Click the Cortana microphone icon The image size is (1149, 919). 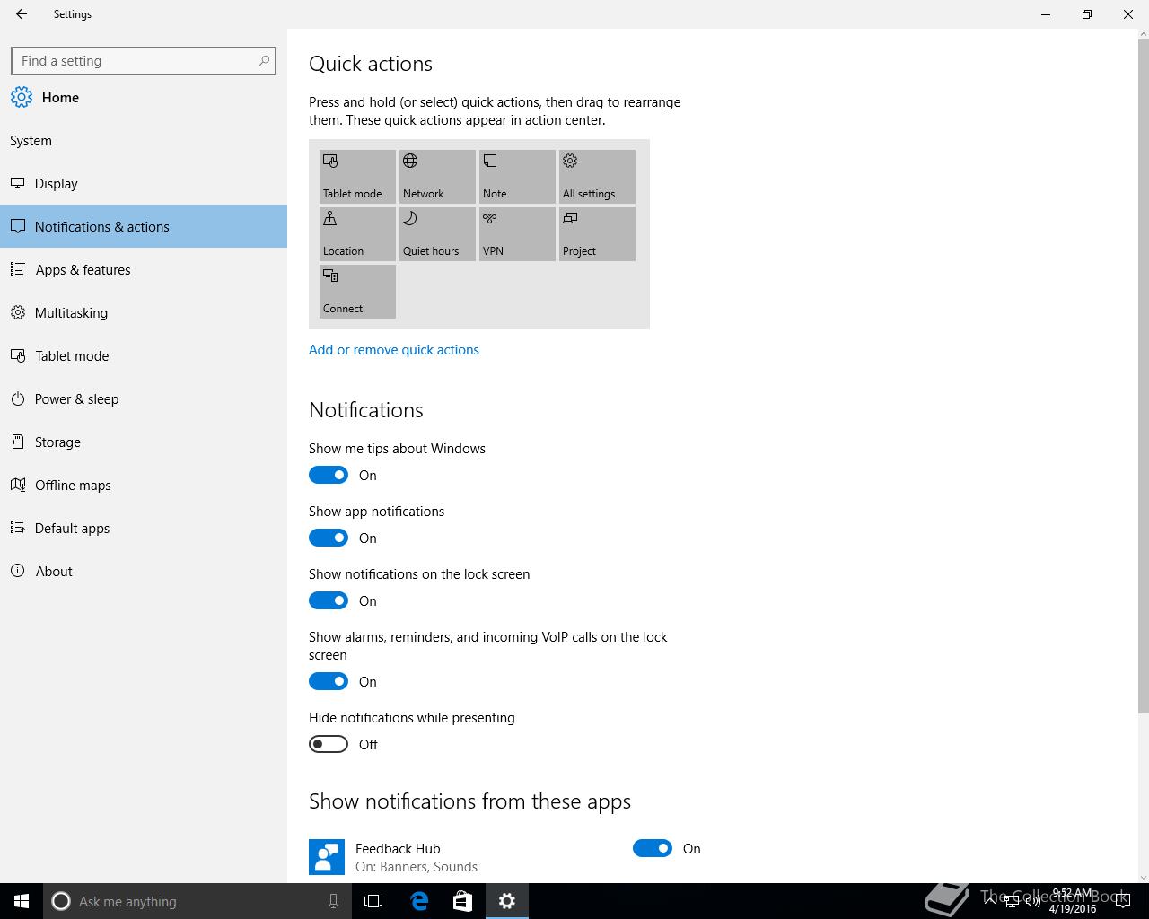[333, 901]
